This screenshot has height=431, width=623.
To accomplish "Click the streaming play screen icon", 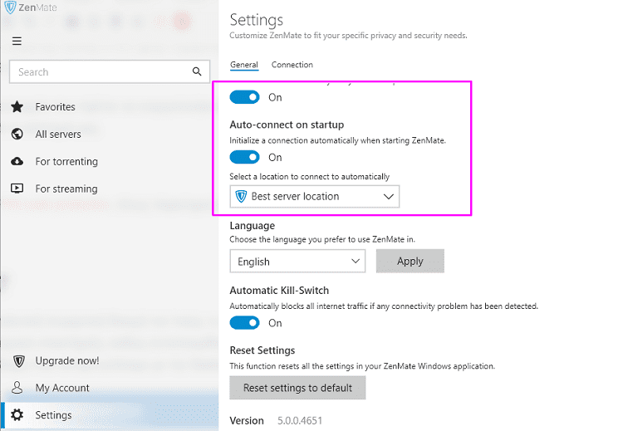I will [x=17, y=189].
